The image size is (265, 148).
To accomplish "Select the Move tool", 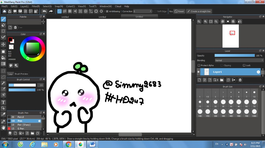I will tap(3, 44).
